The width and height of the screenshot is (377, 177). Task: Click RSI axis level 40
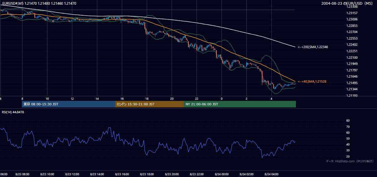[348, 144]
